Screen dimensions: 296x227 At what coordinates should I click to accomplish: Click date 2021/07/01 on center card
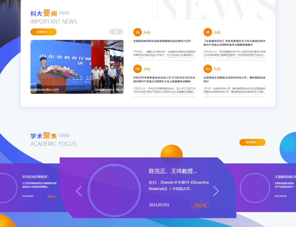[x=159, y=205]
